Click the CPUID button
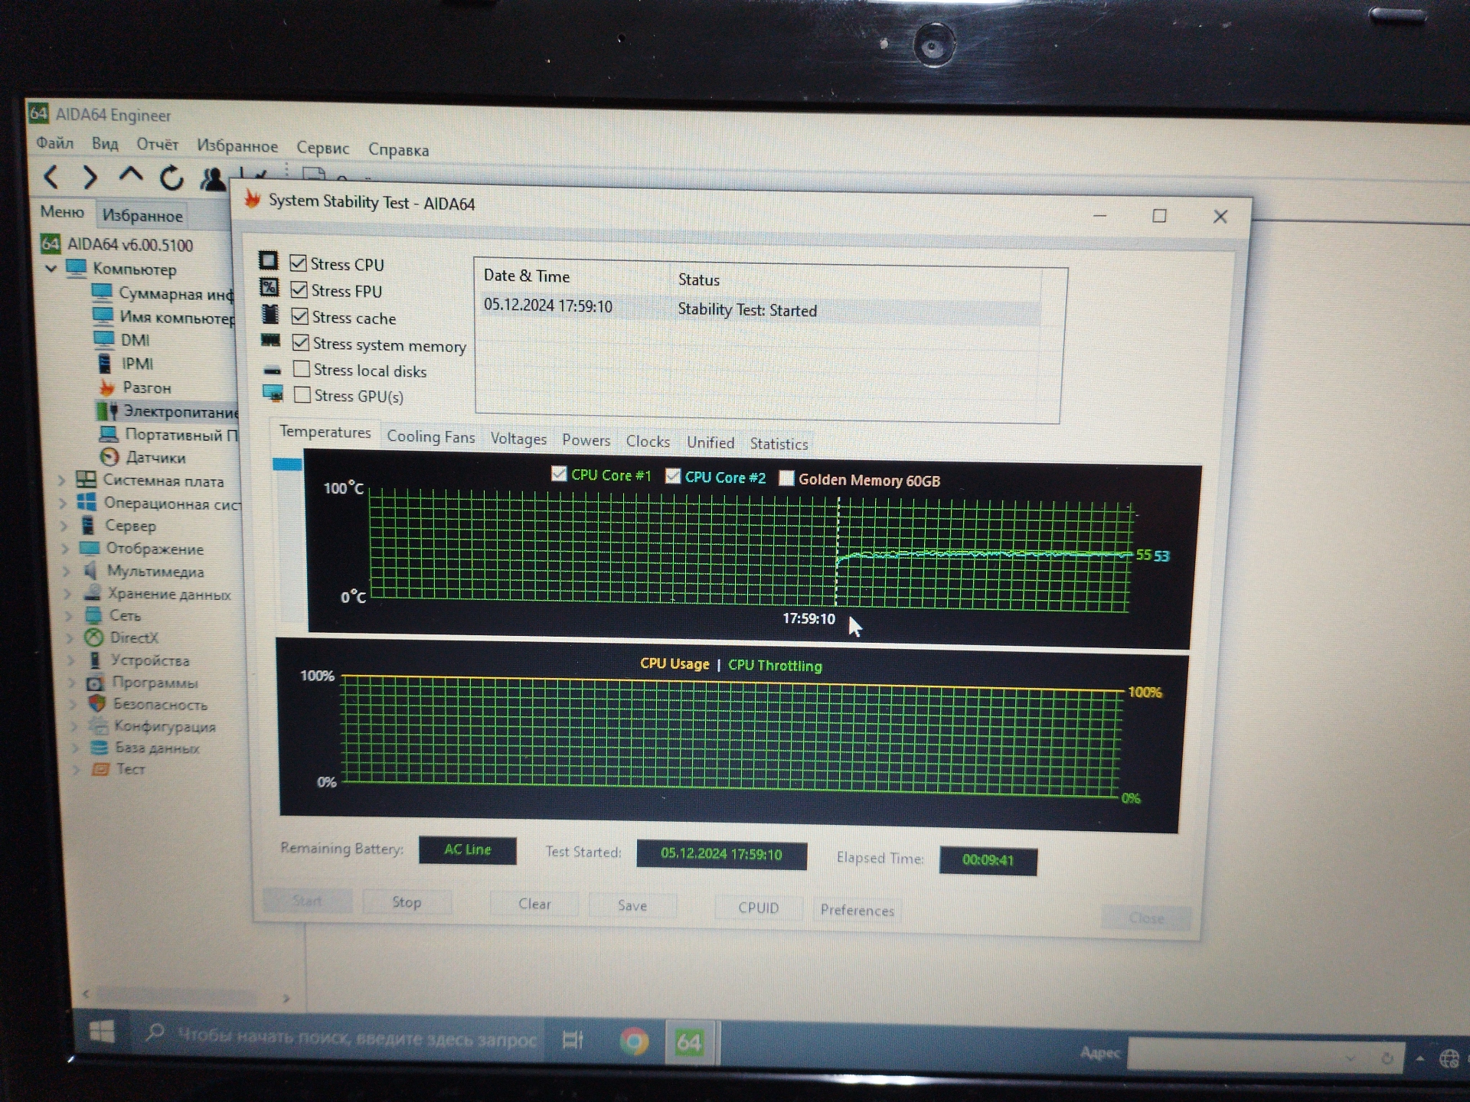The height and width of the screenshot is (1102, 1470). pyautogui.click(x=758, y=908)
